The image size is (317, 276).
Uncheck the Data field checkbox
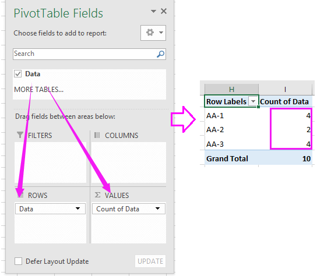tap(18, 74)
